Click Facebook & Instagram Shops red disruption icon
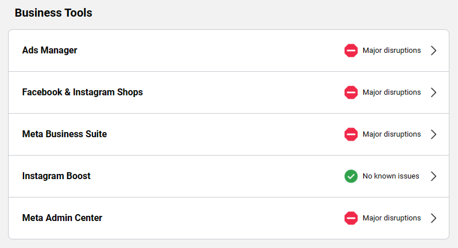The width and height of the screenshot is (458, 248). pos(351,92)
